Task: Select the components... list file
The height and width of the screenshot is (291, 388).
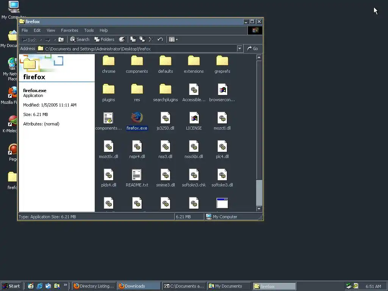Action: tap(109, 121)
